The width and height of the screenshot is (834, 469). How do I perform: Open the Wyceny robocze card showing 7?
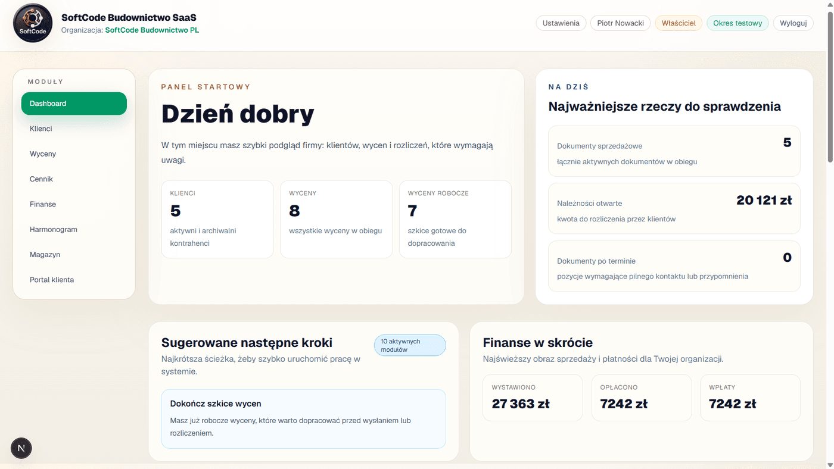click(x=455, y=220)
